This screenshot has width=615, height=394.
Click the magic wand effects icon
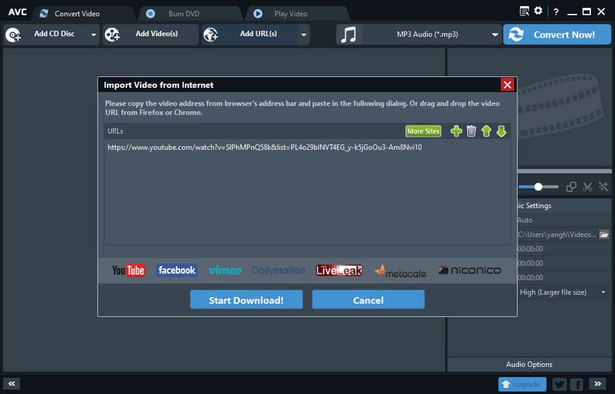point(603,187)
